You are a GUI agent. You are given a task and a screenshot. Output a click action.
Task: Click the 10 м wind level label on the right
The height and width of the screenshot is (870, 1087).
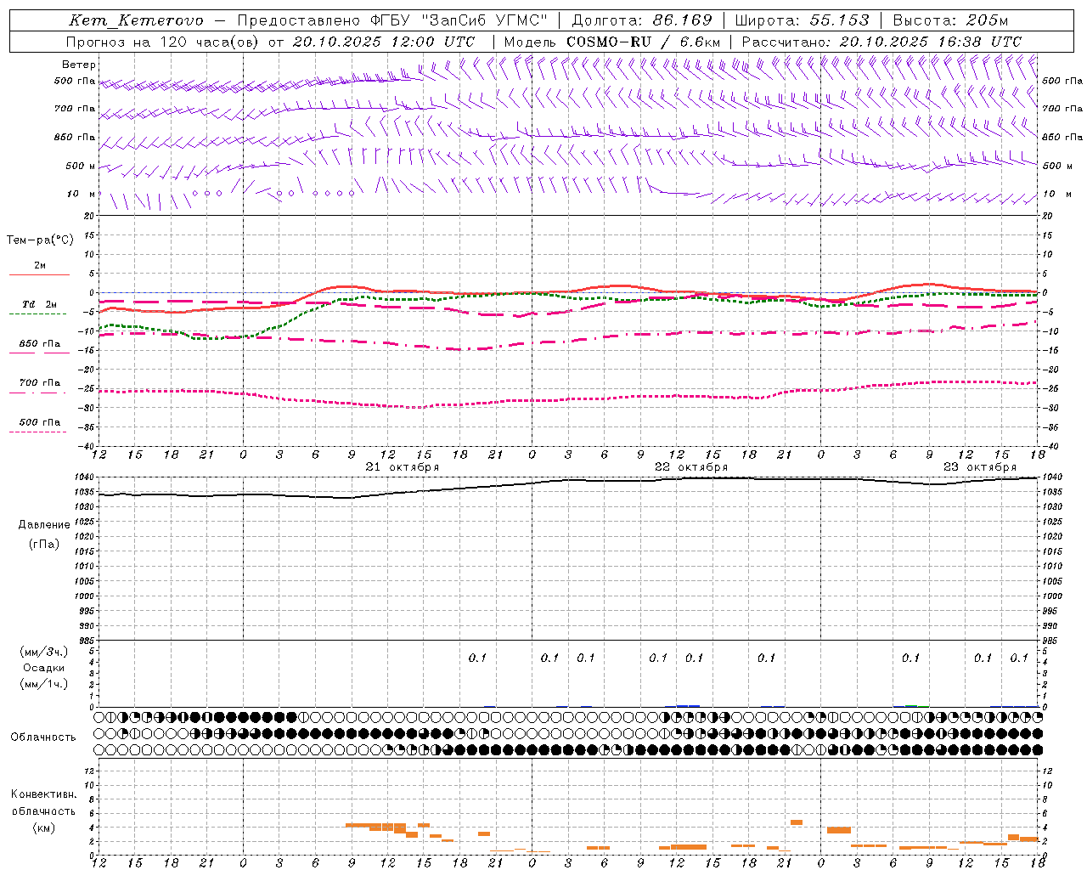pos(1056,194)
